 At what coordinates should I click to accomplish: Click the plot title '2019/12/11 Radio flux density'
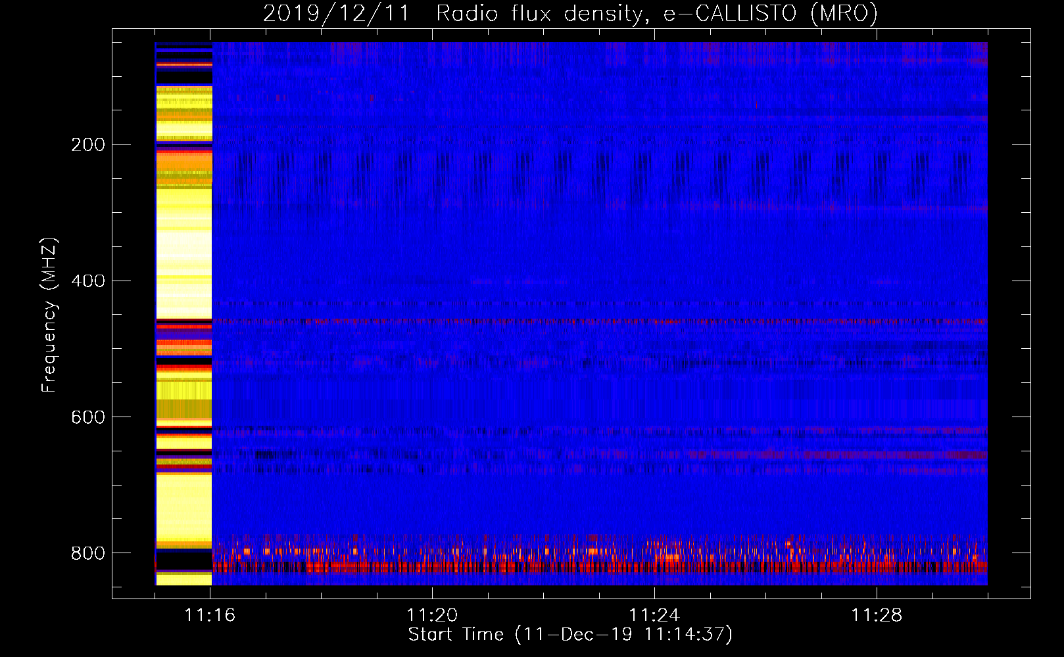(x=570, y=13)
